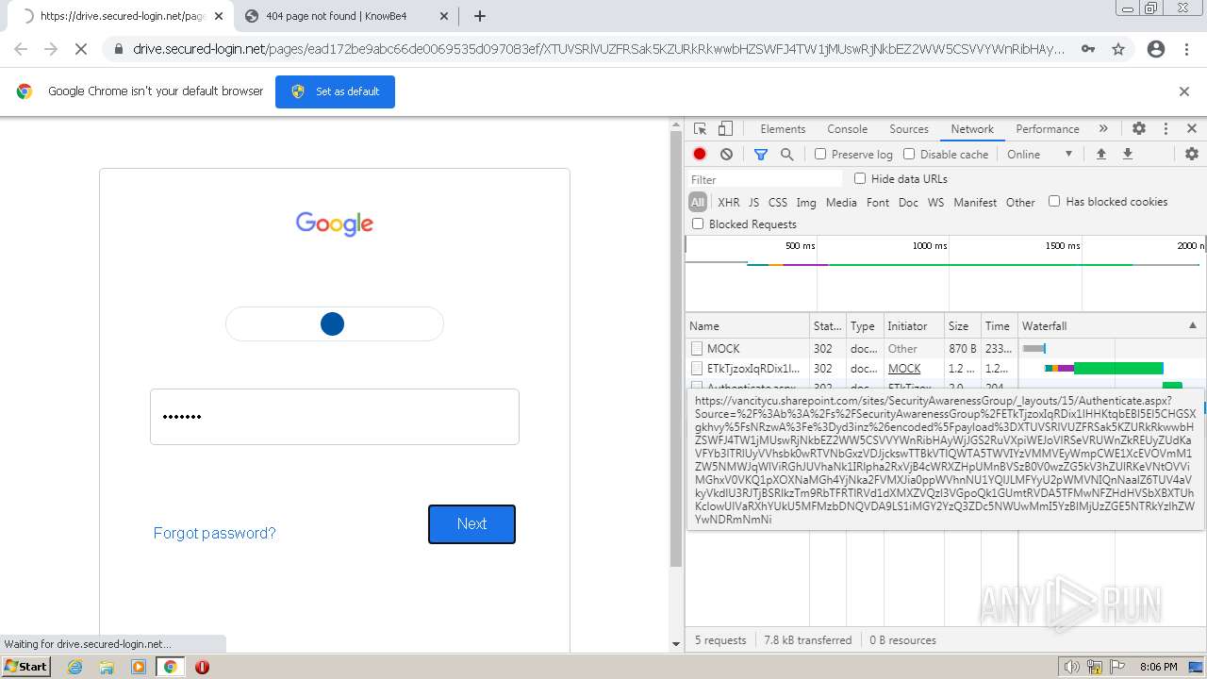
Task: Open the Online throttling dropdown
Action: tap(1040, 154)
